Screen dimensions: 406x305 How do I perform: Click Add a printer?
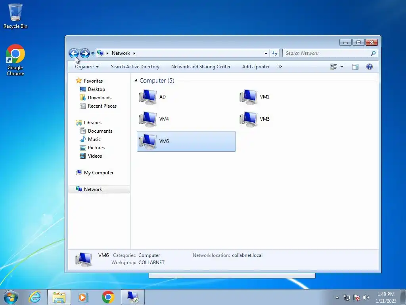coord(256,67)
